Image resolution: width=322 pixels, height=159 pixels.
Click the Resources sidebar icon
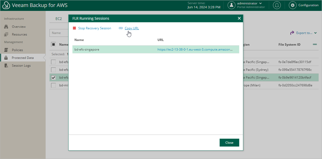6,34
